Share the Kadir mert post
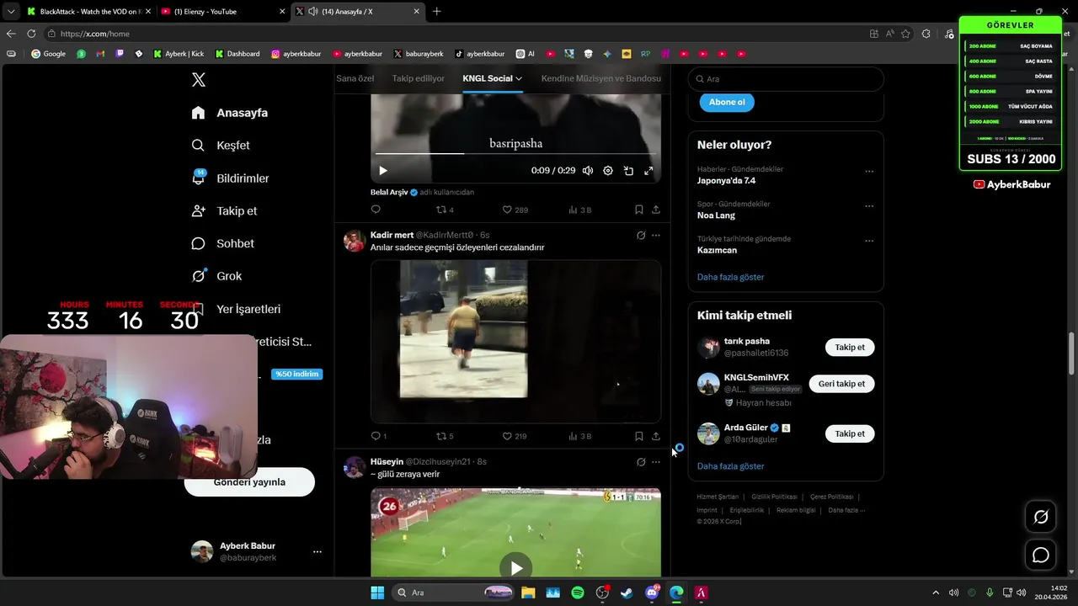This screenshot has height=606, width=1078. [x=656, y=436]
